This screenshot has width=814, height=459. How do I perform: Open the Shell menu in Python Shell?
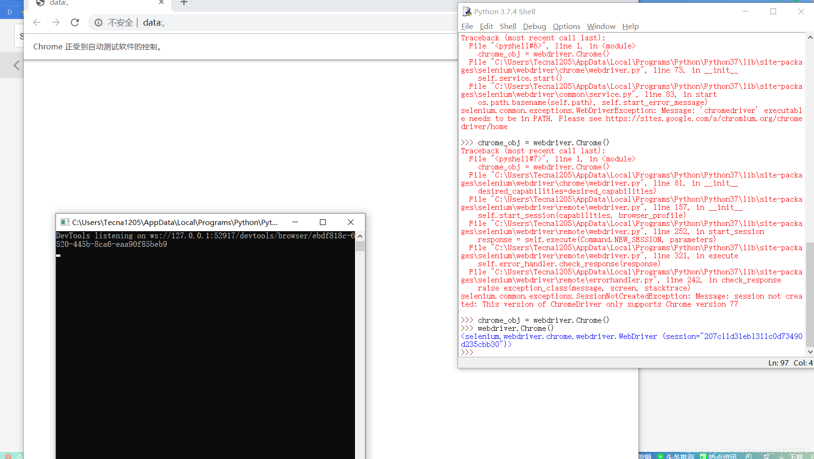click(508, 27)
